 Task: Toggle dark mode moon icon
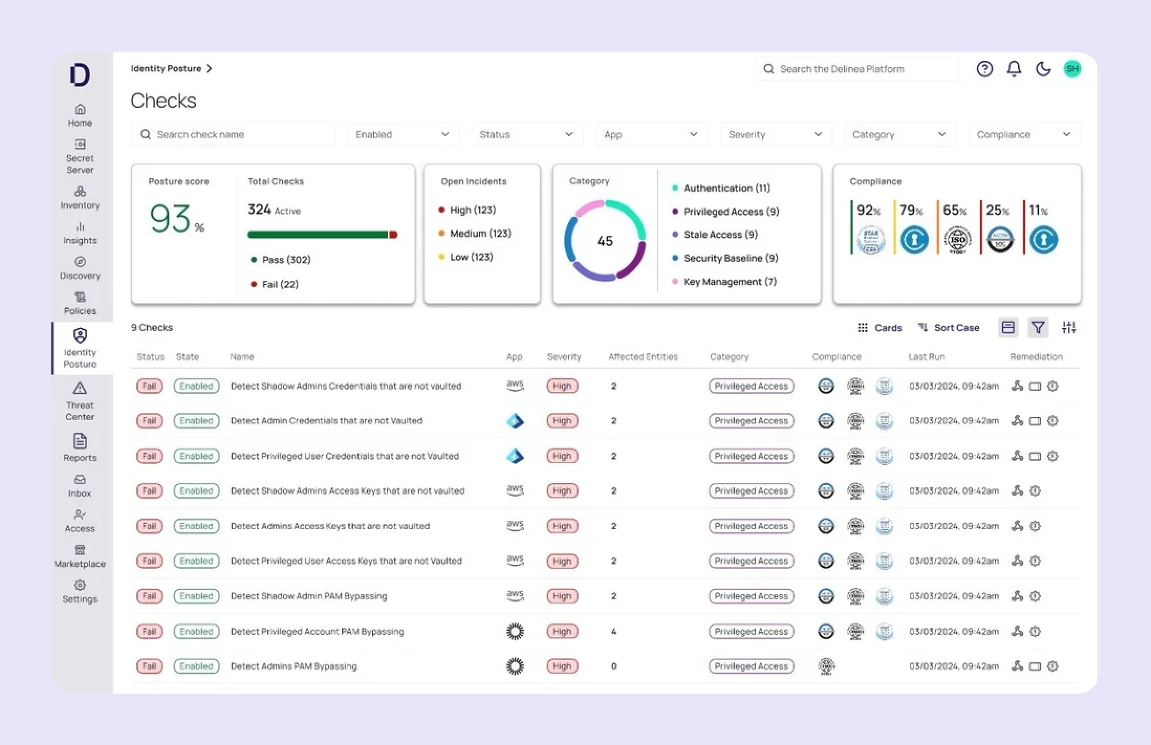(x=1043, y=69)
